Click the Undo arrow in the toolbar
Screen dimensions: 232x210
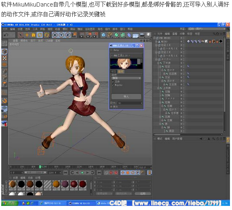click(6, 35)
